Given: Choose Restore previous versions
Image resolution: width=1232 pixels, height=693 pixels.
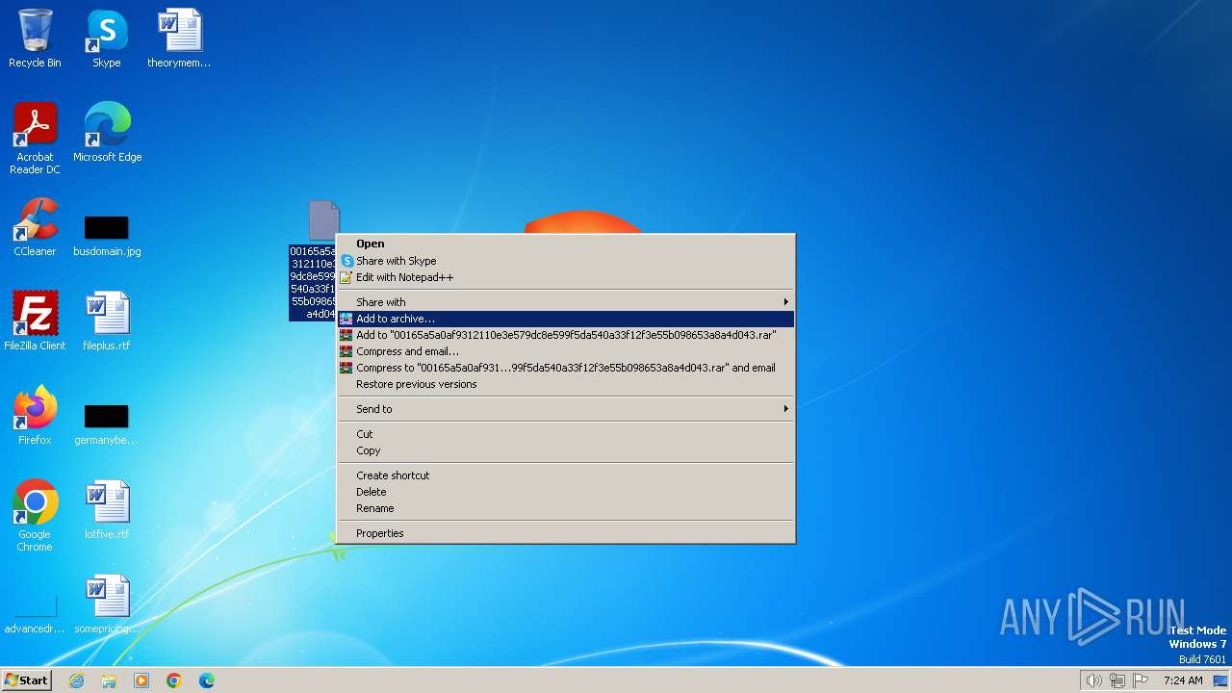Looking at the screenshot, I should tap(566, 384).
